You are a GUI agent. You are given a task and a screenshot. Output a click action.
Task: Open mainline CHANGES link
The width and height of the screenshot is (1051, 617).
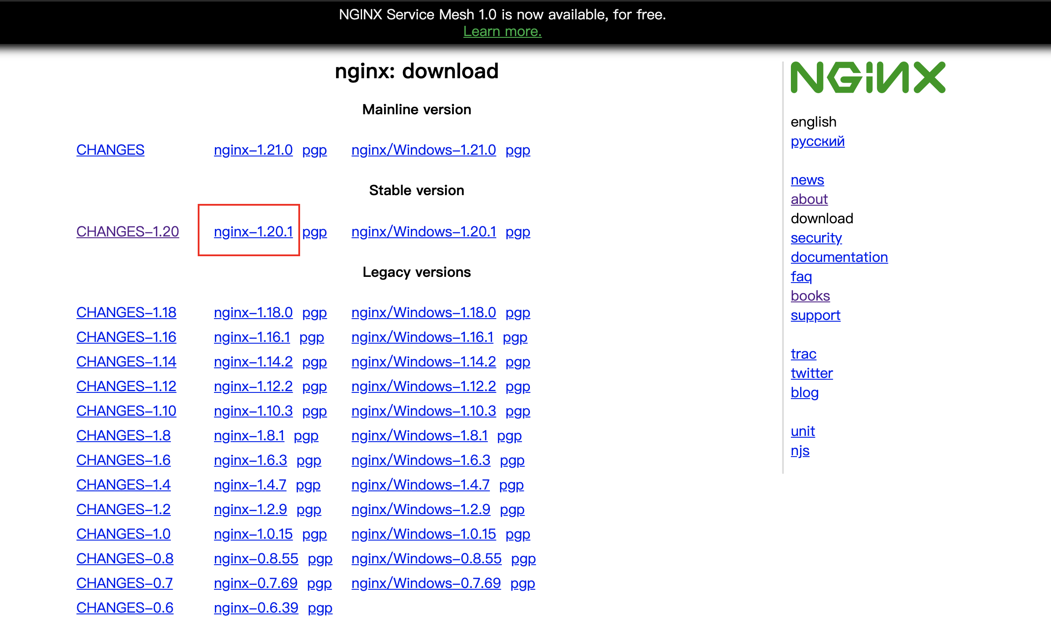pos(110,150)
